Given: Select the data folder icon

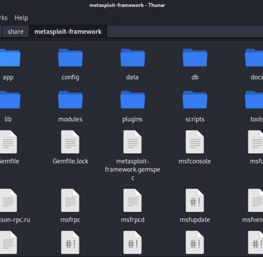Looking at the screenshot, I should (133, 58).
